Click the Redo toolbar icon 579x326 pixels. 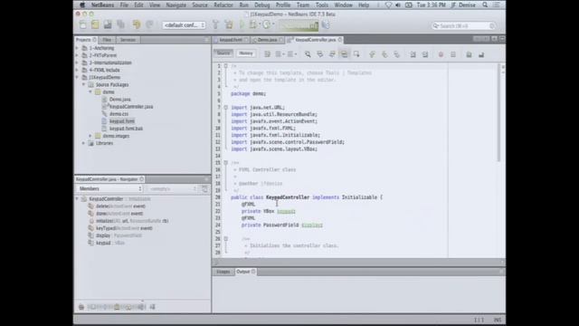149,24
